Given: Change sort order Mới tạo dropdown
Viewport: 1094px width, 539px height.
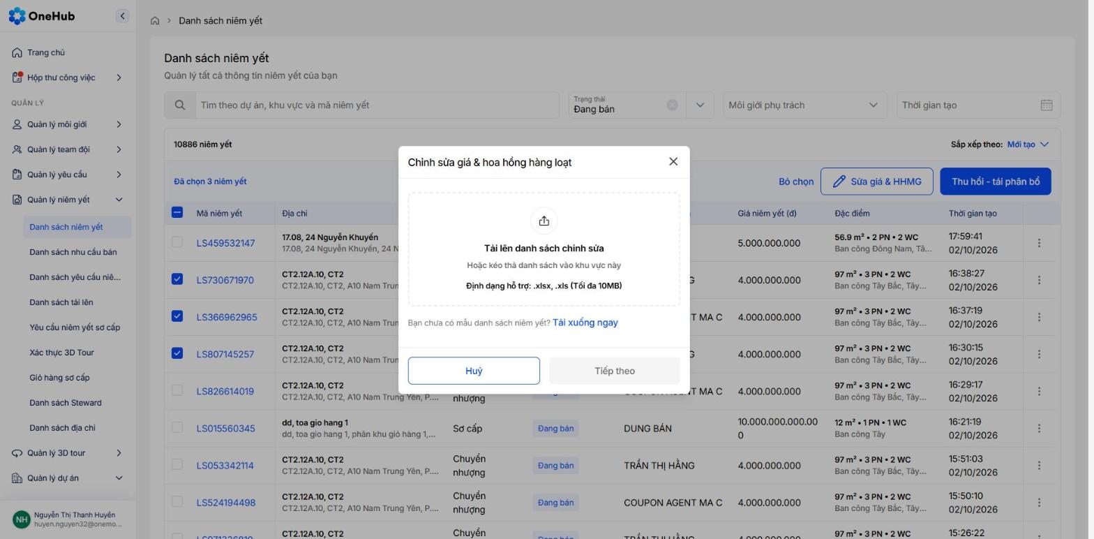Looking at the screenshot, I should point(1028,145).
